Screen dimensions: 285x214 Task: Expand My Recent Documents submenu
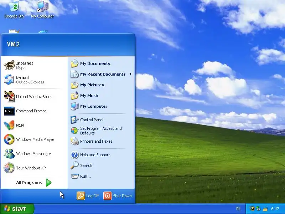coord(102,74)
